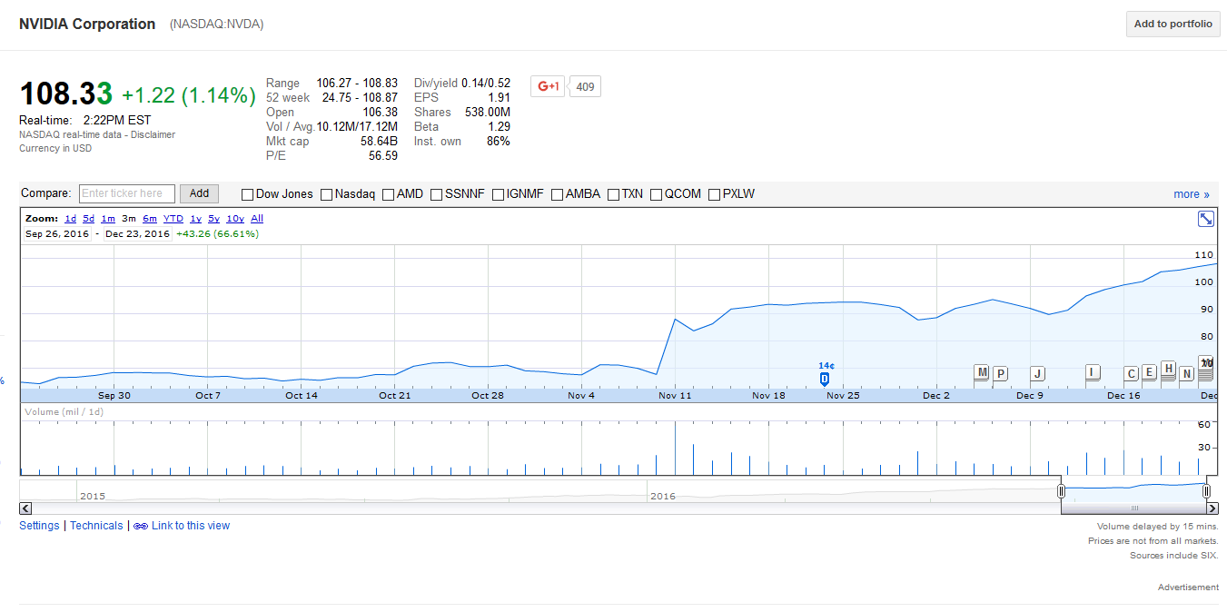The width and height of the screenshot is (1227, 612).
Task: Click left handle of timeline range slider
Action: tap(1061, 491)
